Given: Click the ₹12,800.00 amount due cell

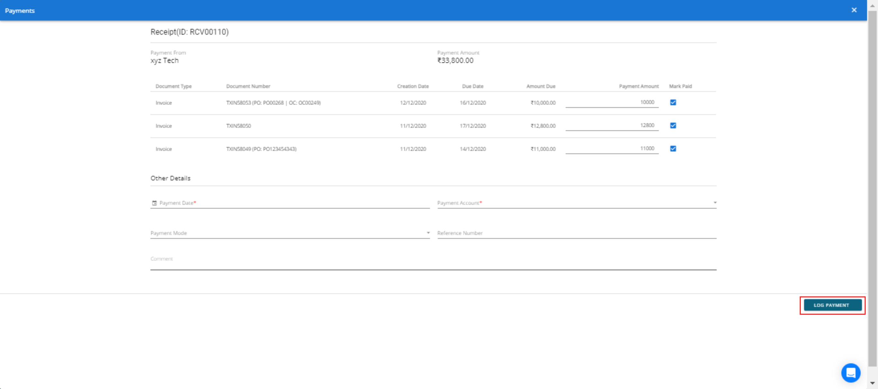Looking at the screenshot, I should (543, 126).
